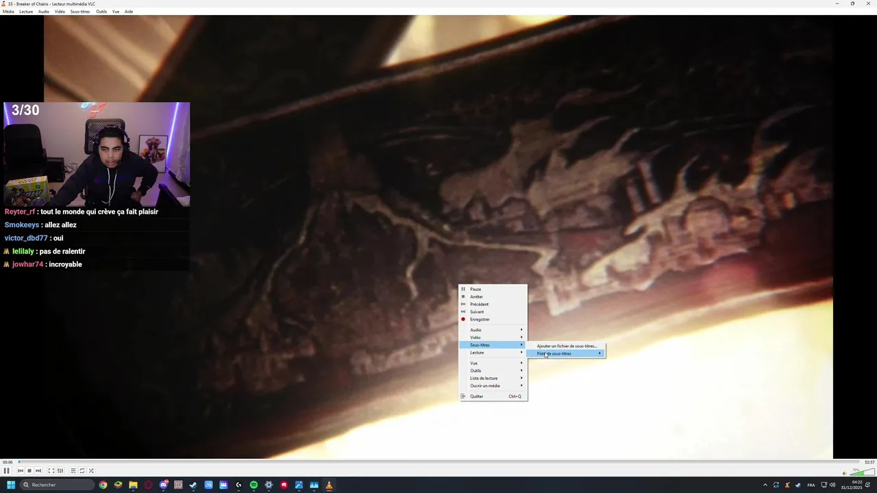Open Logitech G HUB from the taskbar
877x493 pixels.
point(238,485)
